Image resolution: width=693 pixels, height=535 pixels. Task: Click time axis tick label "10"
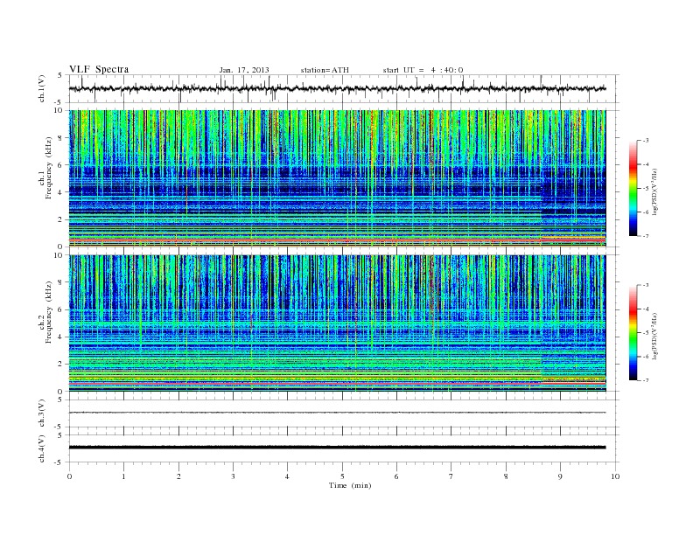click(615, 476)
